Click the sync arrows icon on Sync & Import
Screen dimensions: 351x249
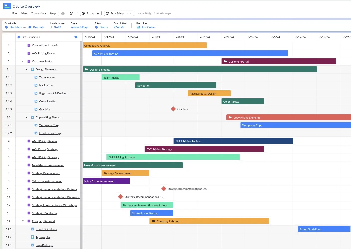click(108, 13)
